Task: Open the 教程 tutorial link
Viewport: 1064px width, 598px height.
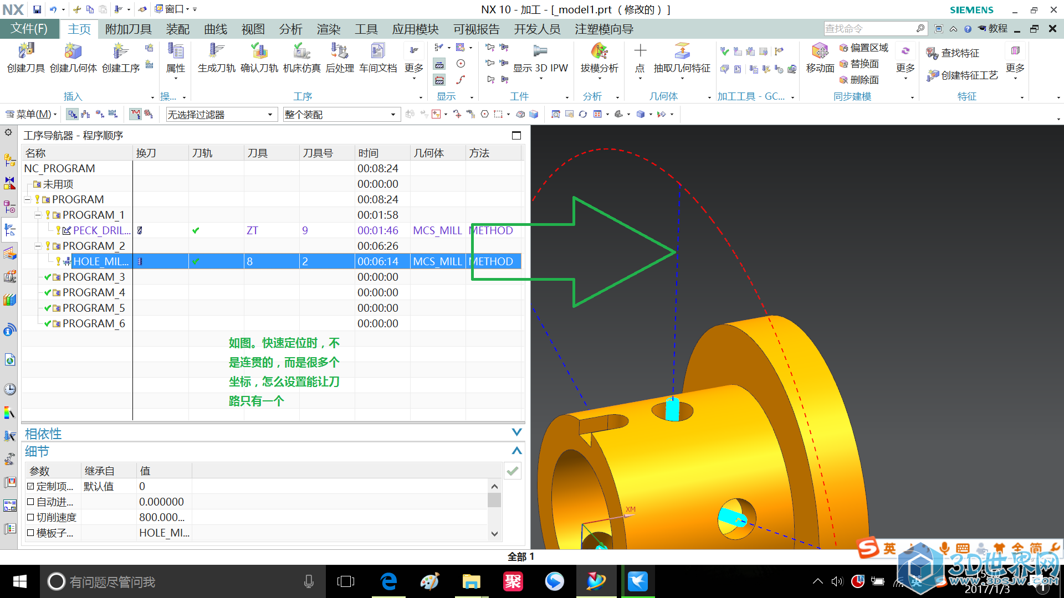Action: (993, 28)
